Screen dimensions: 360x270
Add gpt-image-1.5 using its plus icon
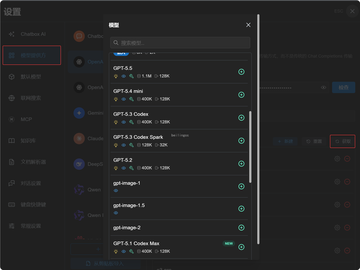coord(241,209)
